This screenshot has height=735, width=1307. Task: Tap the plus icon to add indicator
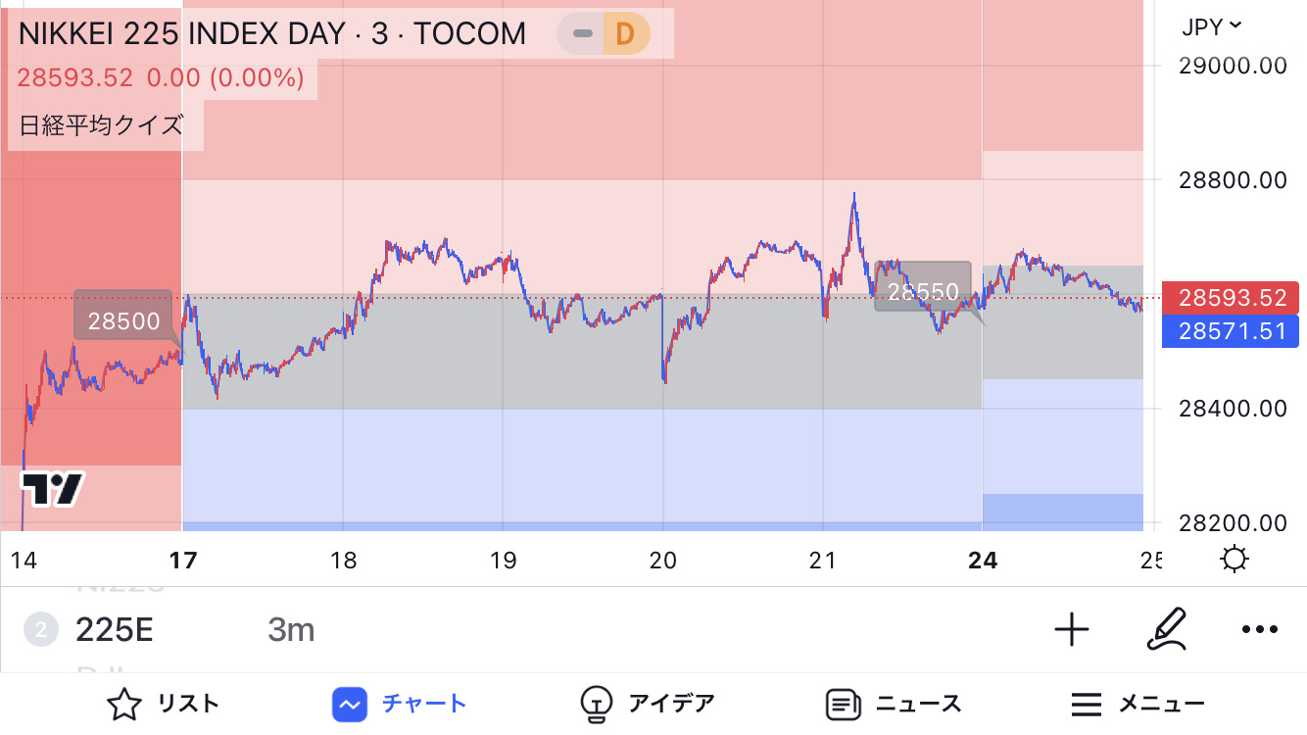pyautogui.click(x=1072, y=629)
